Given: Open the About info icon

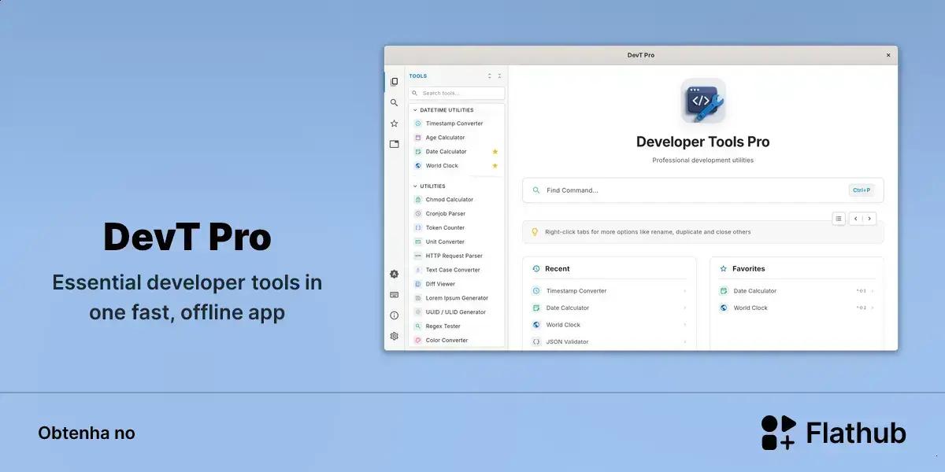Looking at the screenshot, I should tap(394, 315).
